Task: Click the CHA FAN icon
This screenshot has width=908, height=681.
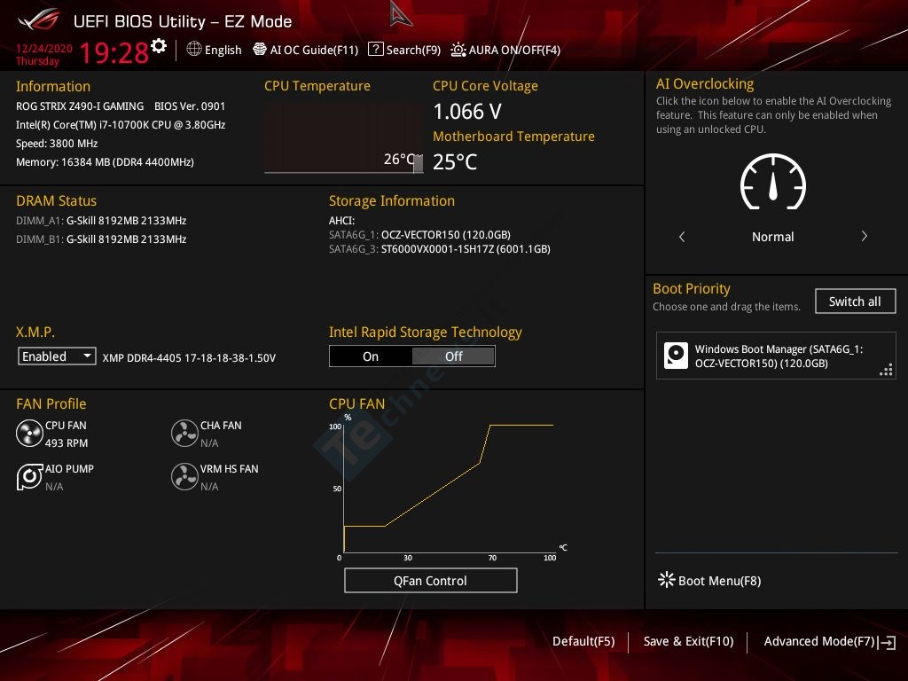Action: pyautogui.click(x=184, y=433)
